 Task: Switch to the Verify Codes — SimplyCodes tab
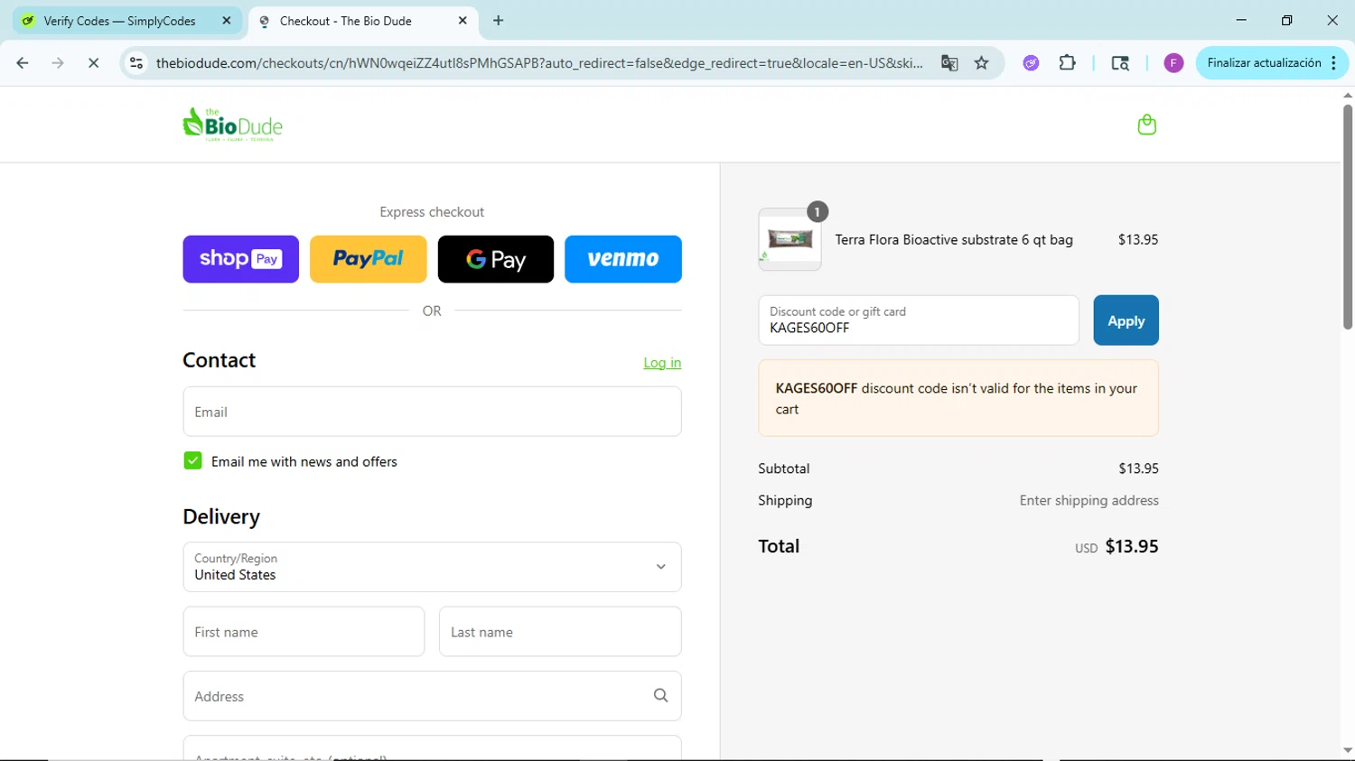coord(127,21)
